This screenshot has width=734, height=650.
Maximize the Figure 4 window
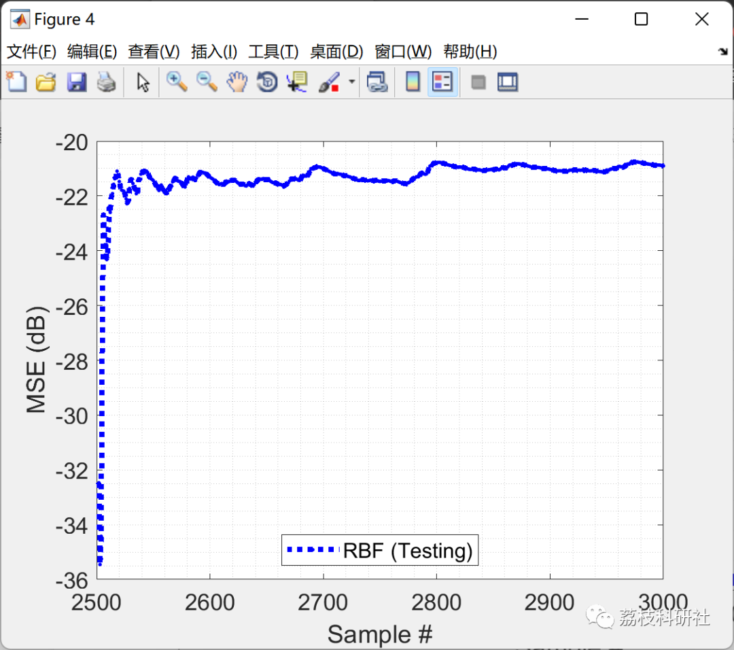pos(641,19)
